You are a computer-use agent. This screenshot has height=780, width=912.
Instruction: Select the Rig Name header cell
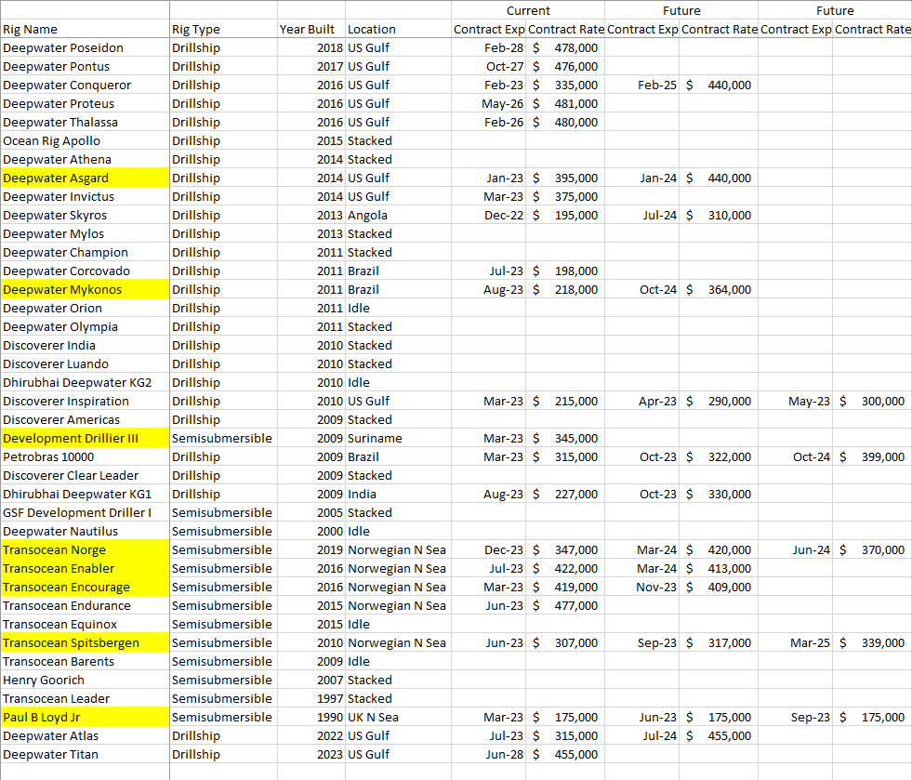coord(85,29)
